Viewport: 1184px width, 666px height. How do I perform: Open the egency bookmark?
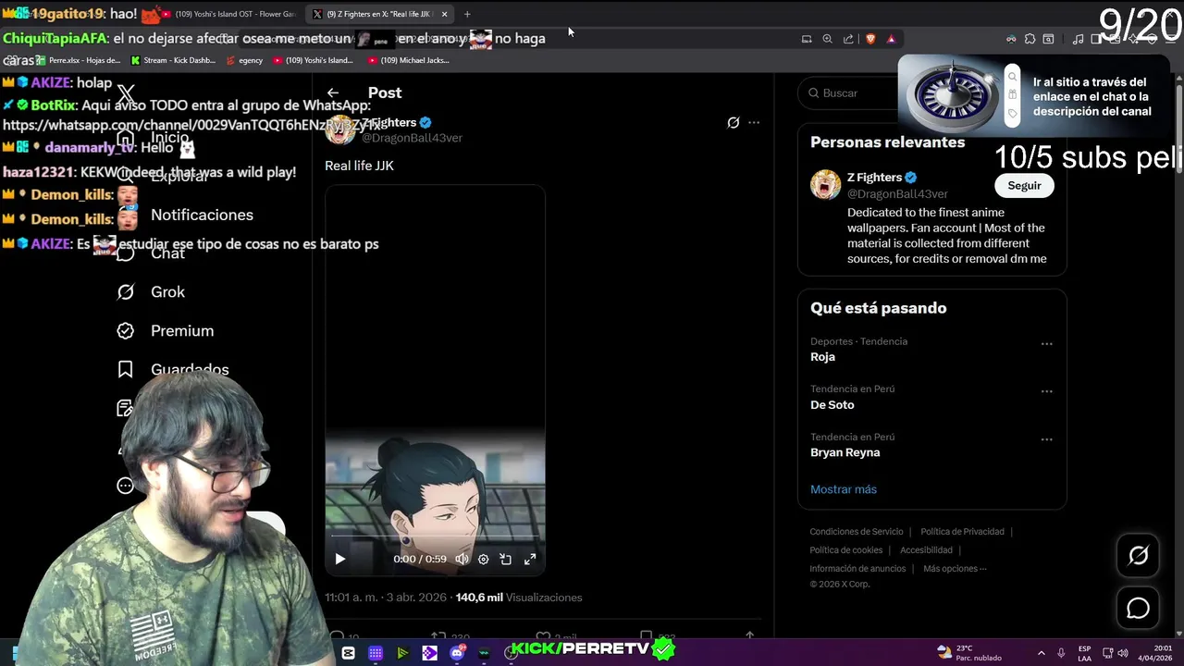(x=244, y=60)
